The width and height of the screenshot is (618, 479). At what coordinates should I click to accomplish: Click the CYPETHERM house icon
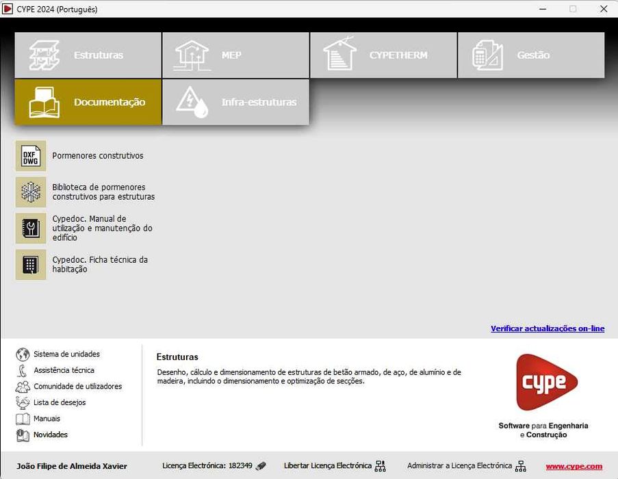[x=339, y=53]
